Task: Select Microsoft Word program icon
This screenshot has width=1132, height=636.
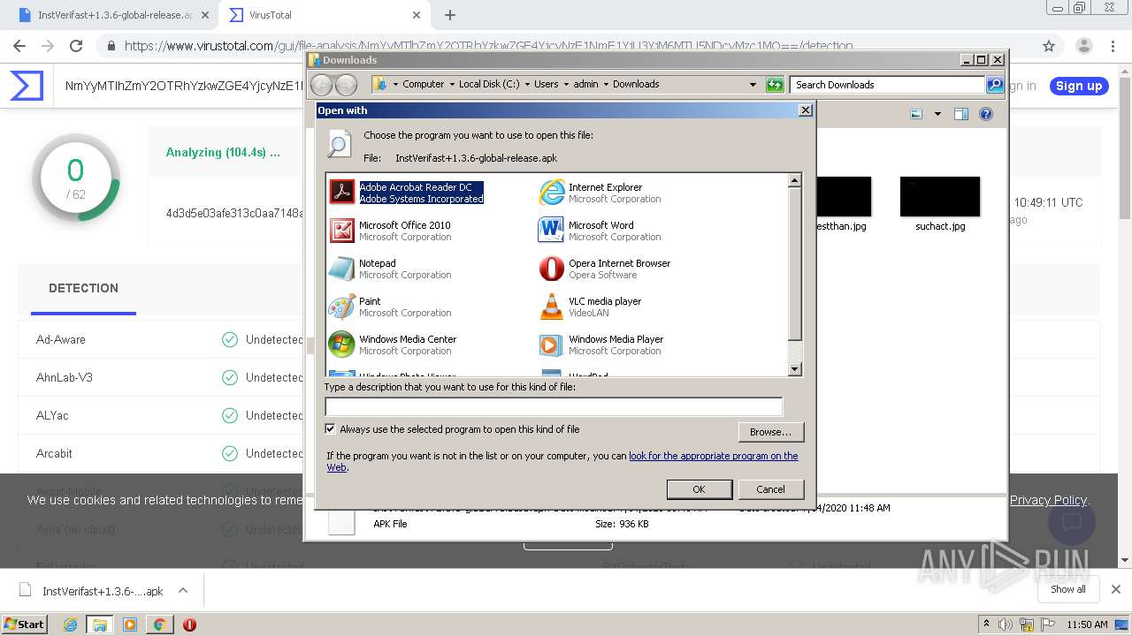Action: point(552,231)
